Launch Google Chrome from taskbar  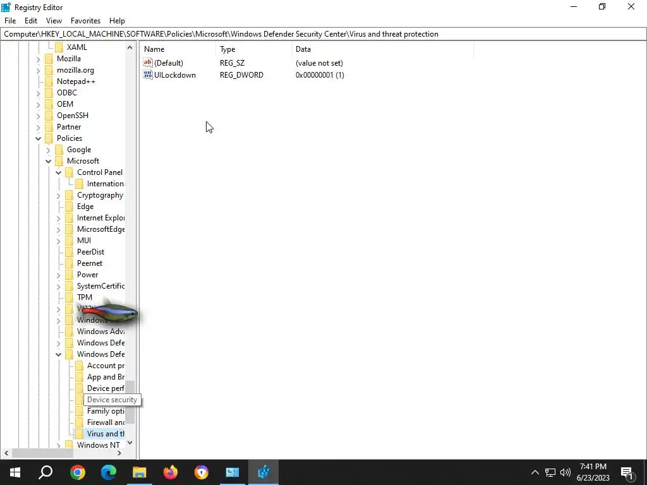tap(78, 472)
